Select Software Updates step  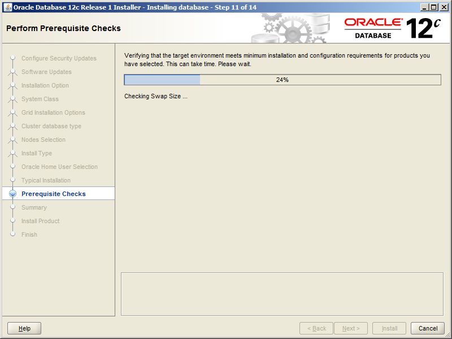[x=46, y=72]
